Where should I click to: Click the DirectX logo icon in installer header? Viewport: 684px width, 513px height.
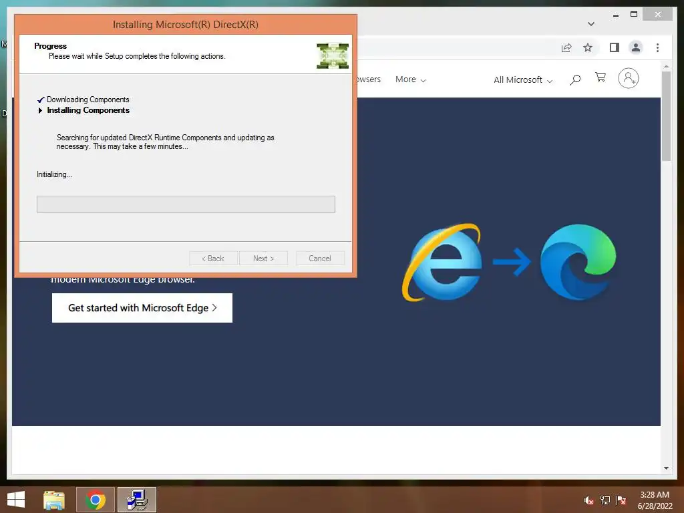pos(333,56)
